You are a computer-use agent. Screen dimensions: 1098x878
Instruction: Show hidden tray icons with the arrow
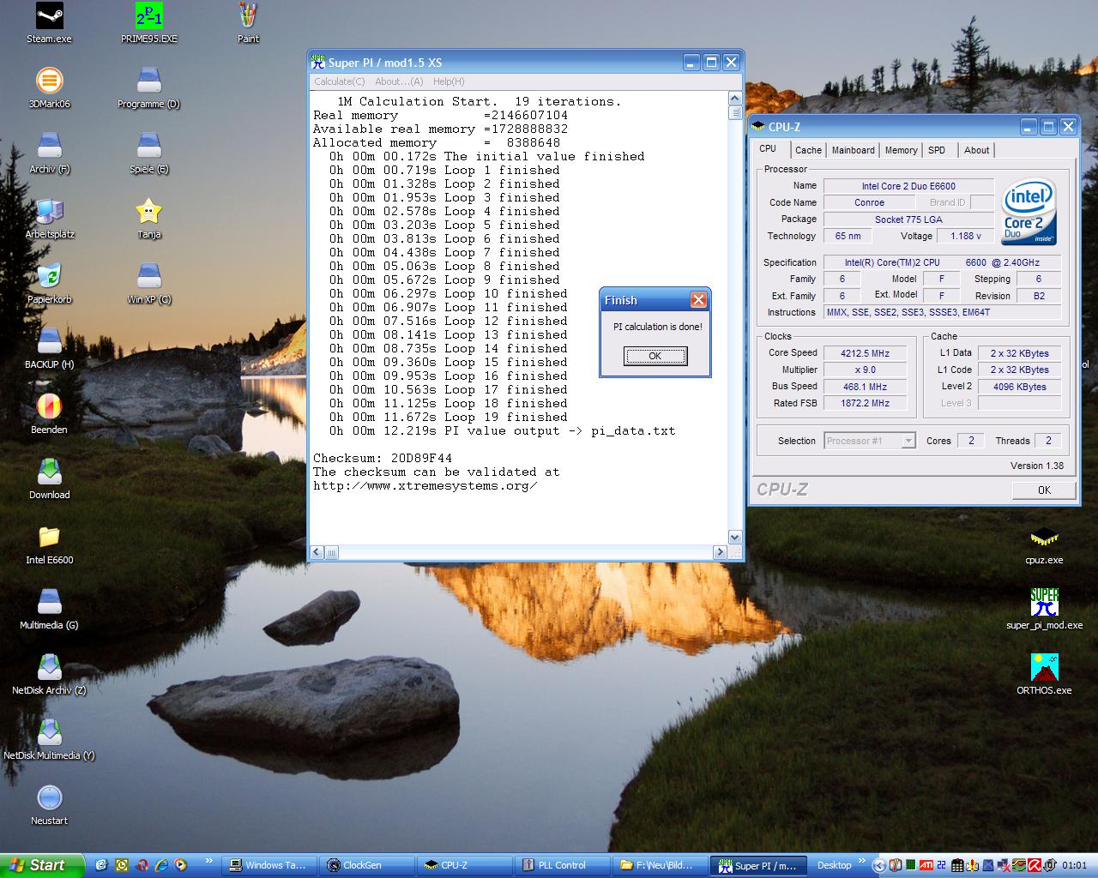click(x=879, y=865)
